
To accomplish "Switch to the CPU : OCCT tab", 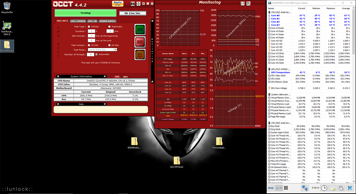I will coord(62,21).
